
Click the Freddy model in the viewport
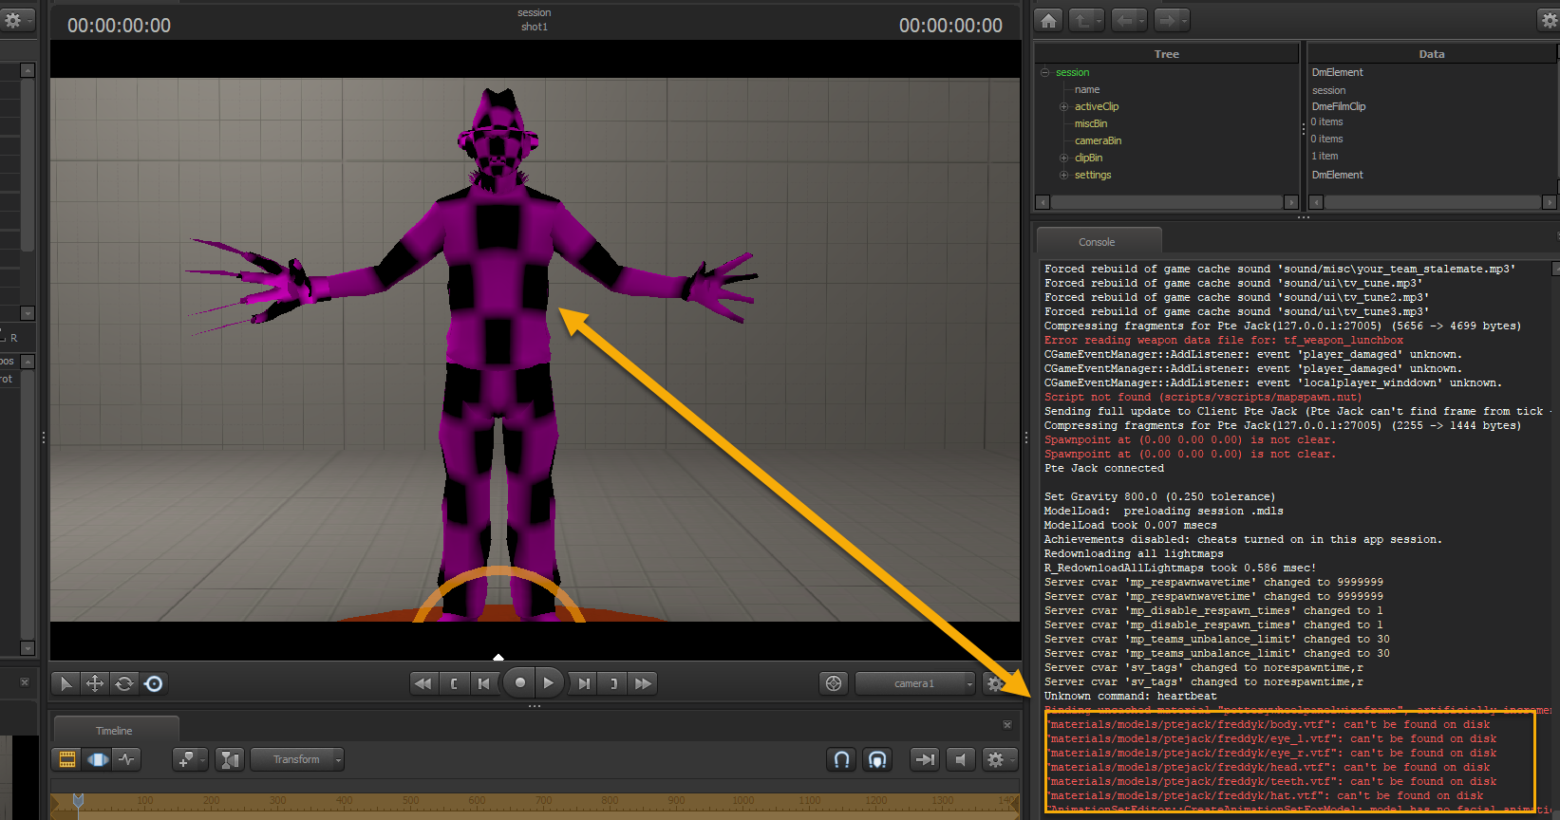[x=497, y=353]
